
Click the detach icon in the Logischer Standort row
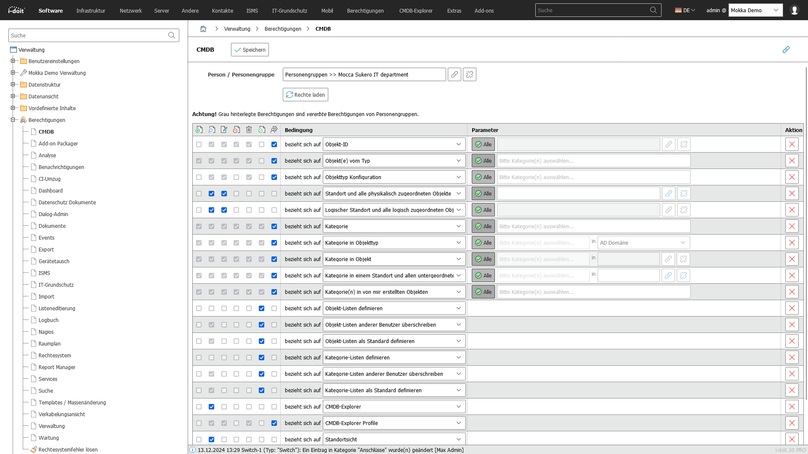coord(684,210)
